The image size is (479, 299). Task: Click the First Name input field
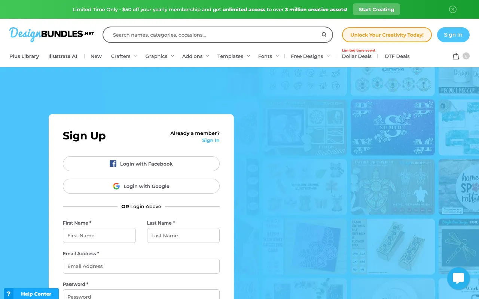99,235
